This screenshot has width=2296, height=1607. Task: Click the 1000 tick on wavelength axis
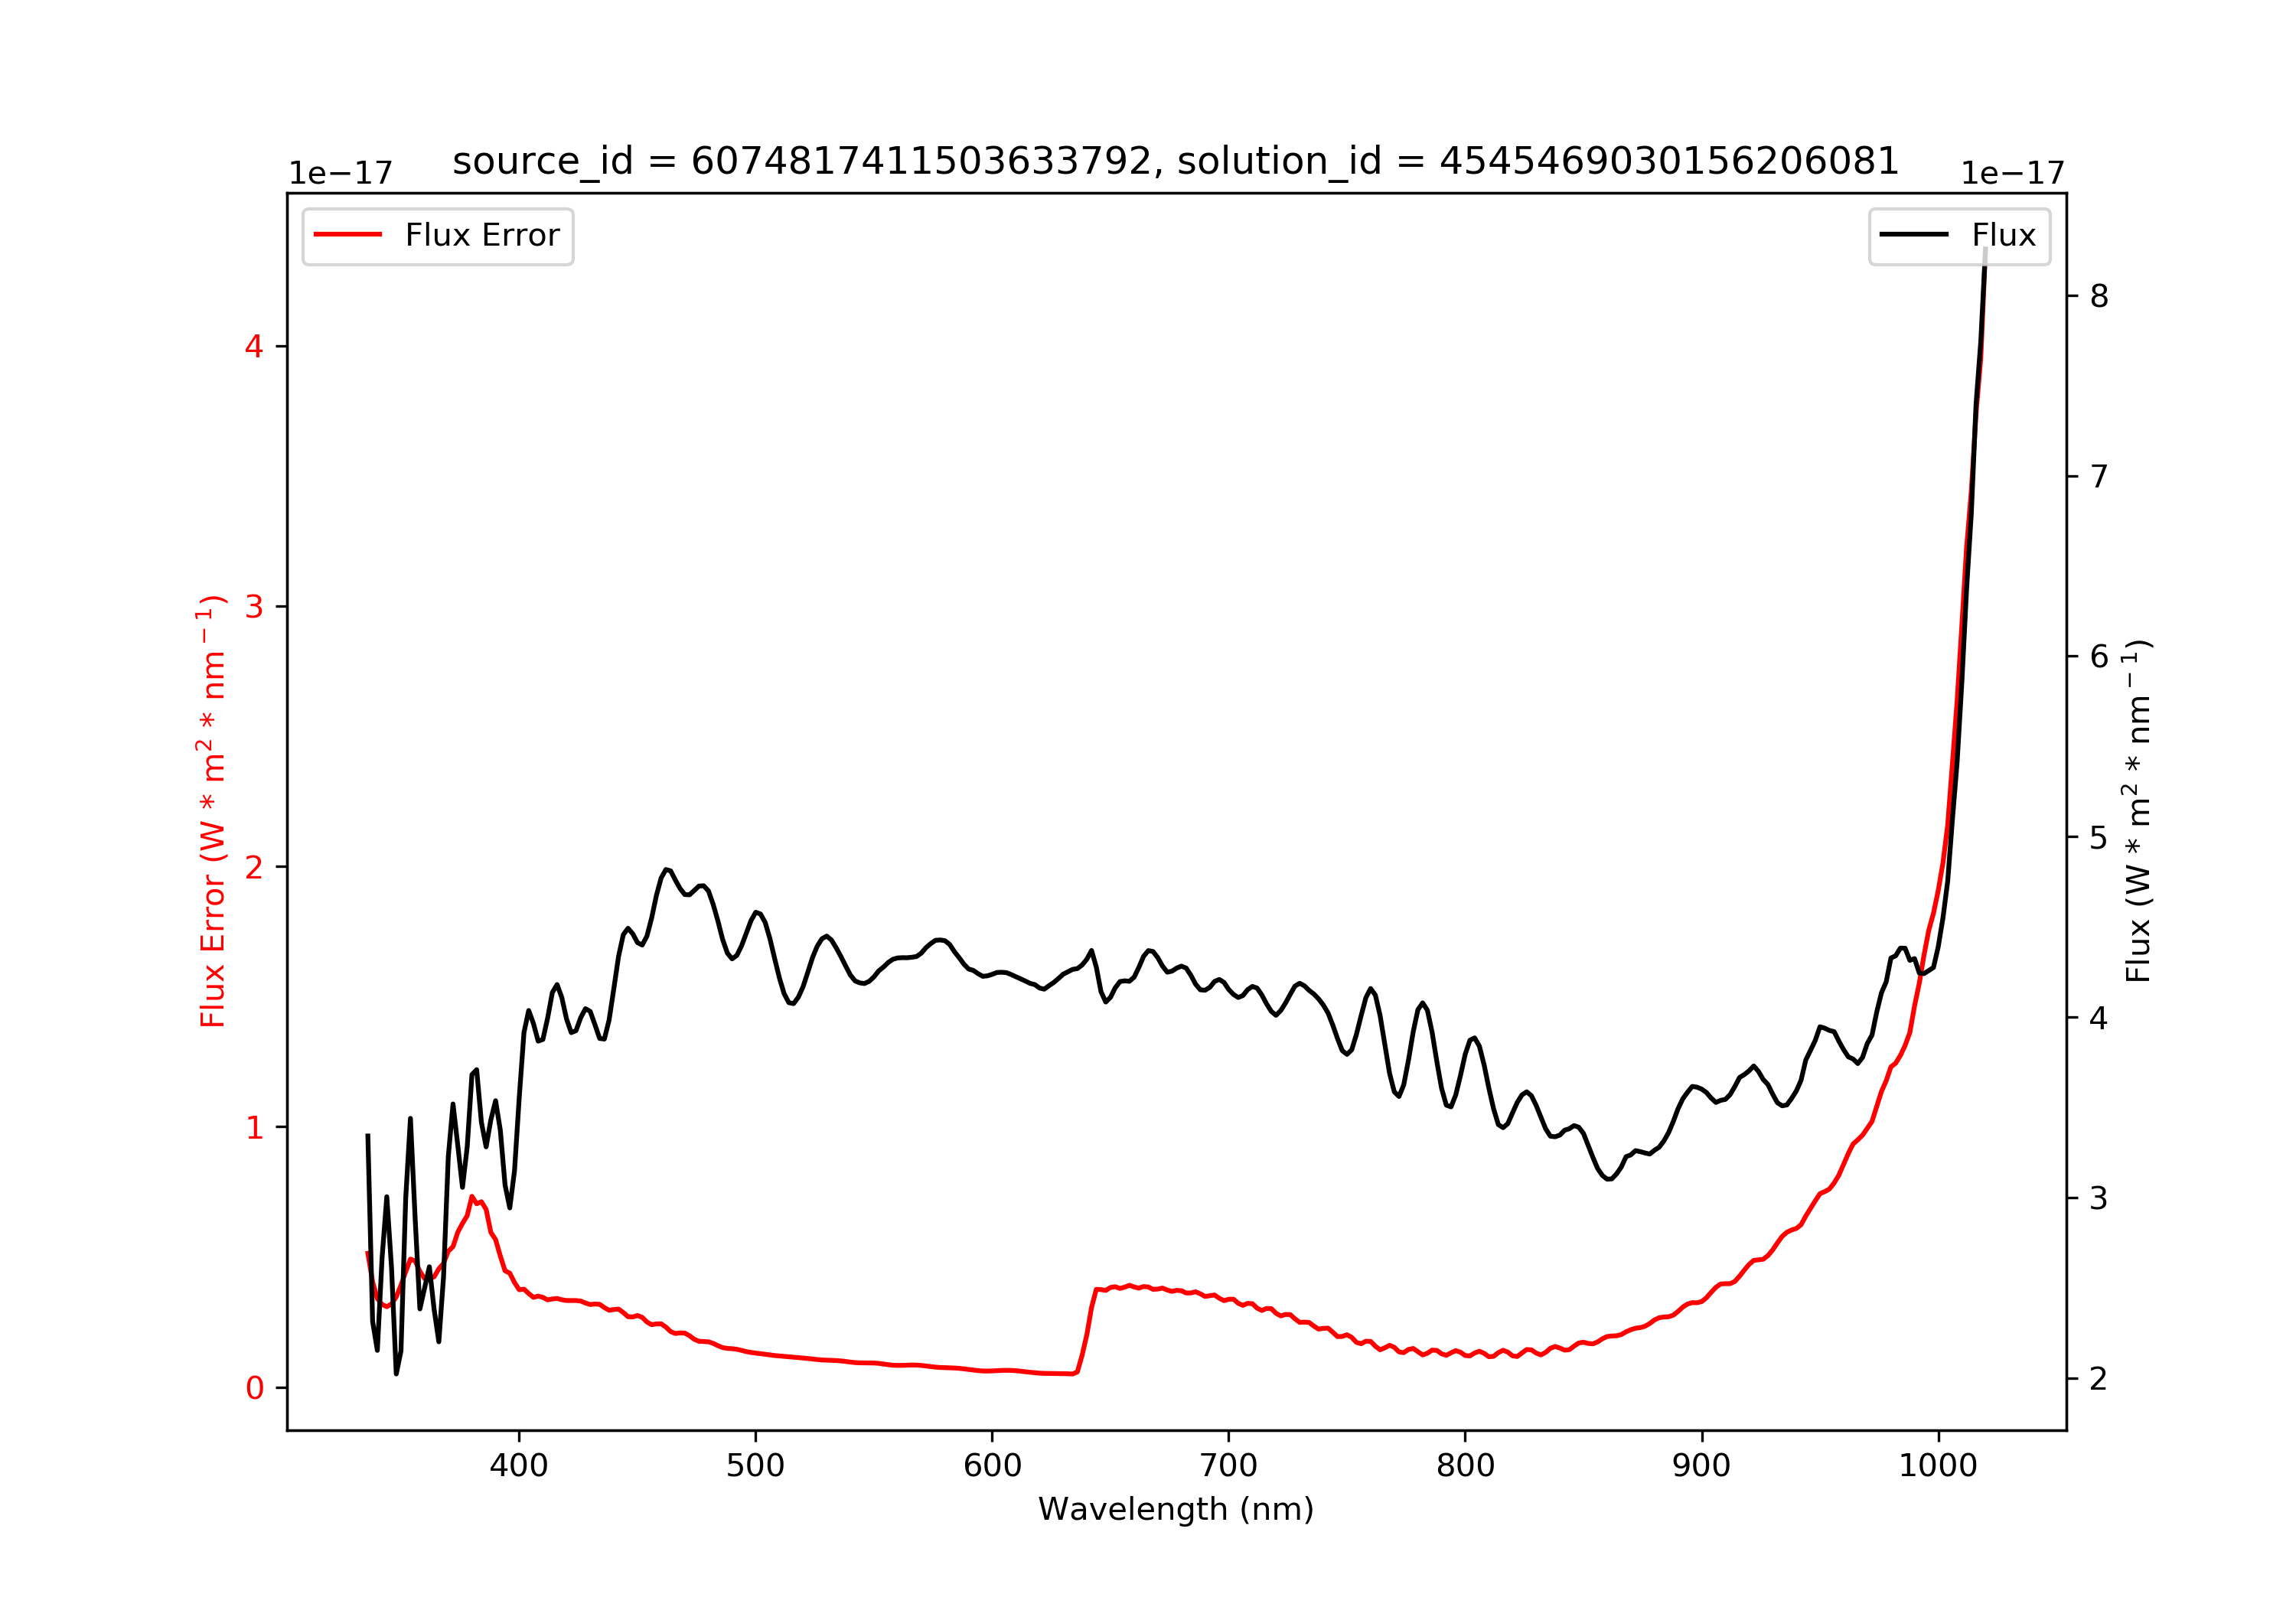tap(1939, 1466)
